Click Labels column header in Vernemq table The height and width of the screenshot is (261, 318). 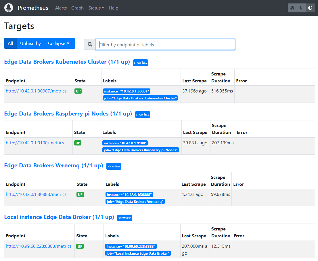coord(112,184)
